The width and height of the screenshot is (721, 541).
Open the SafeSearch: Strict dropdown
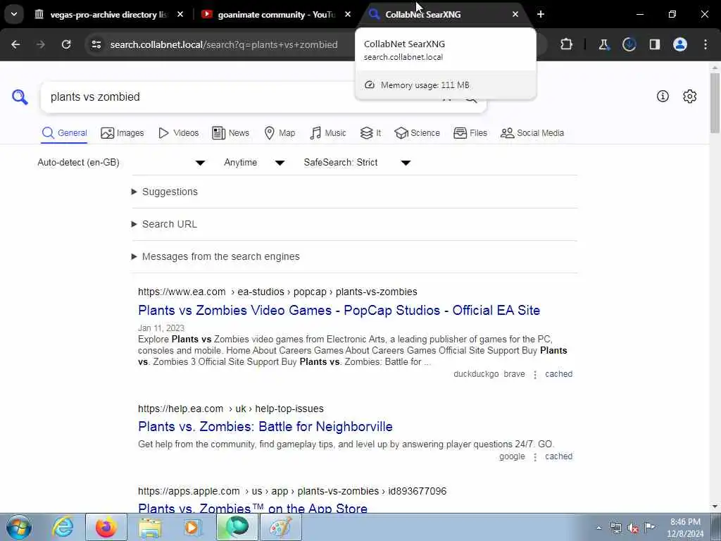coord(357,163)
